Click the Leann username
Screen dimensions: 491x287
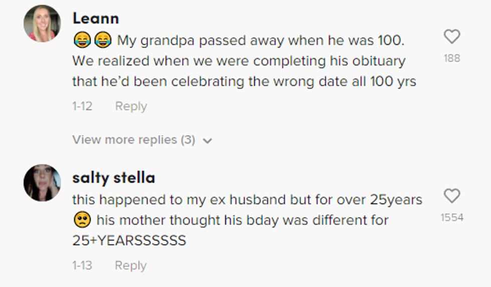[x=96, y=18]
